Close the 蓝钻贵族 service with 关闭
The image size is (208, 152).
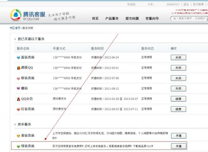tap(178, 57)
